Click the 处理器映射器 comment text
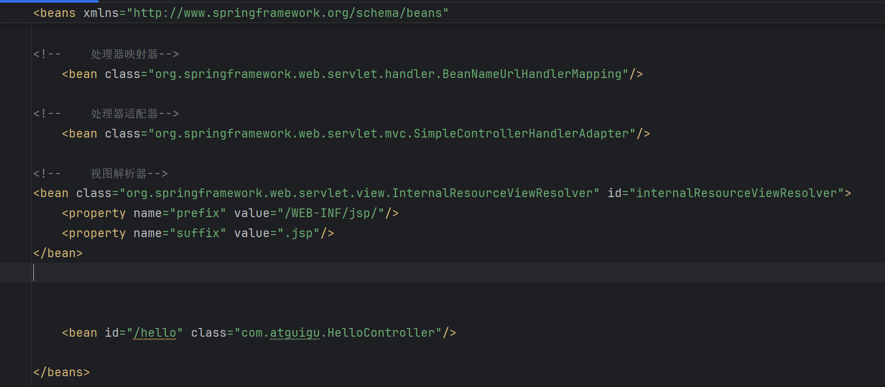Image resolution: width=885 pixels, height=387 pixels. [x=124, y=54]
